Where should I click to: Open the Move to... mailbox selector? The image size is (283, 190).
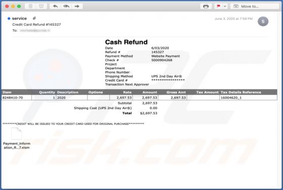pyautogui.click(x=255, y=6)
